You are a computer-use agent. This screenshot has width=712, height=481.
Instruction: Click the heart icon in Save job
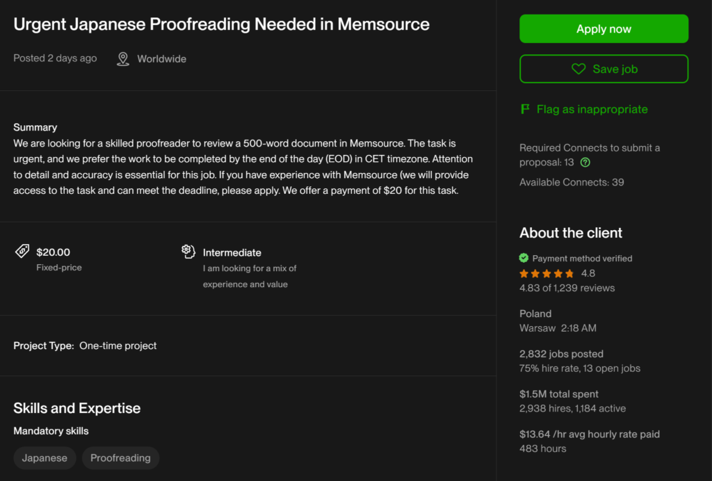pos(578,69)
